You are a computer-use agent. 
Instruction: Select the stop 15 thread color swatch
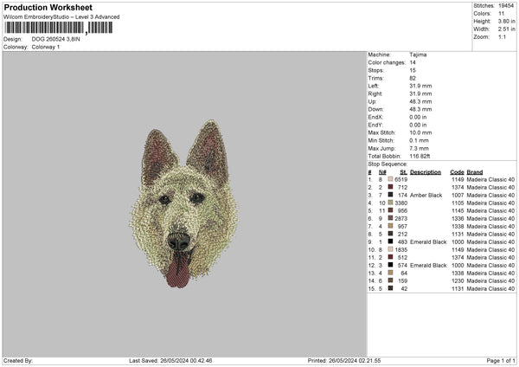pos(391,288)
